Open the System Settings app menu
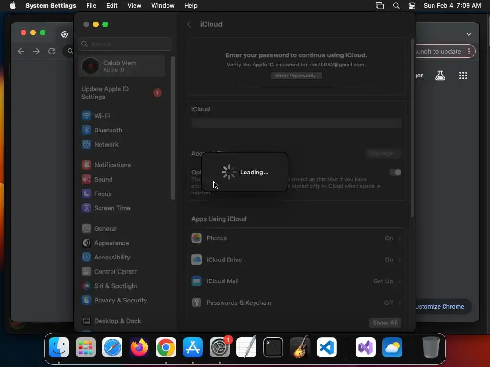 [51, 6]
